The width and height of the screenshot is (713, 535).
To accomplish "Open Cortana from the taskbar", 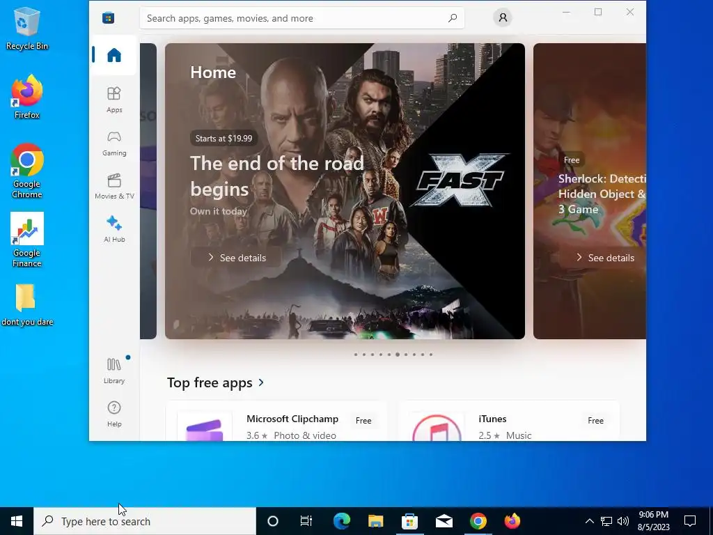I will 272,521.
